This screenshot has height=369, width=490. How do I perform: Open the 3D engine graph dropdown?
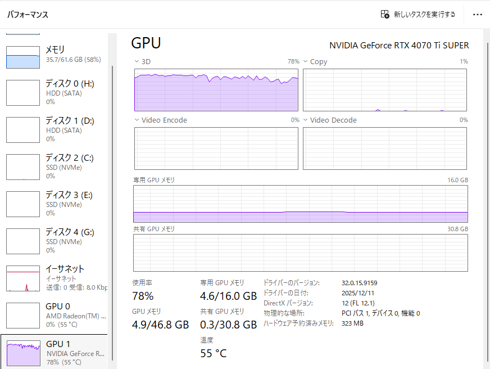(137, 61)
